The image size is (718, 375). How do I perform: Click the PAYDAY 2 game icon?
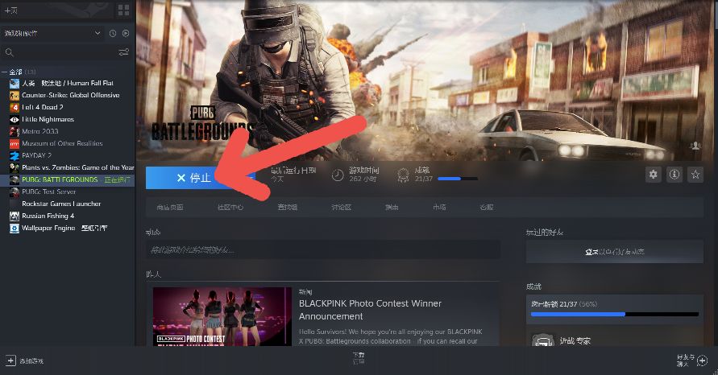pos(15,155)
